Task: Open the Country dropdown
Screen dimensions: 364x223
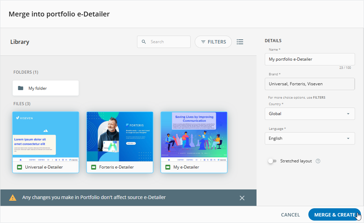Action: click(x=309, y=114)
